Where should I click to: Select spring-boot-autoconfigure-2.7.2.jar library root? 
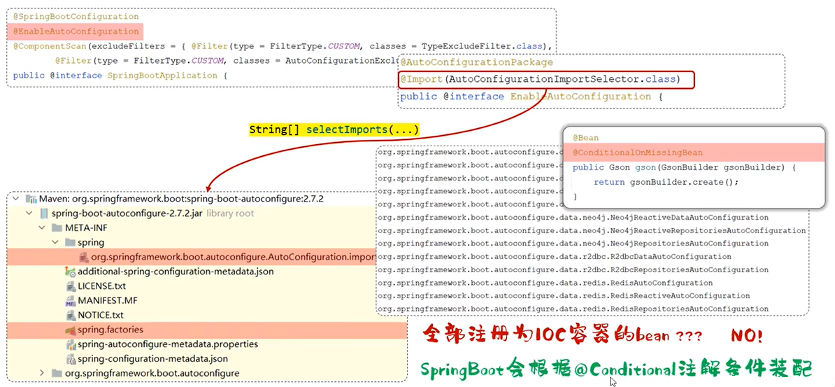coord(153,213)
